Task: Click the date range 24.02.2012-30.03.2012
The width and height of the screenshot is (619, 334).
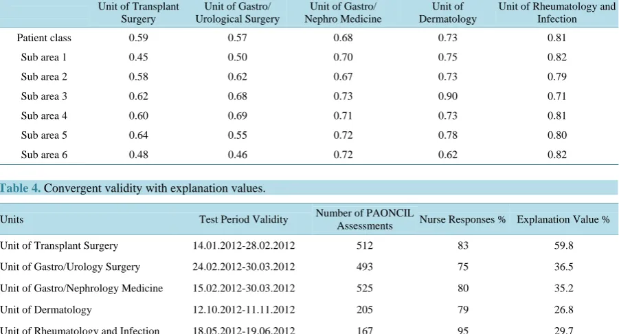Action: [x=244, y=267]
